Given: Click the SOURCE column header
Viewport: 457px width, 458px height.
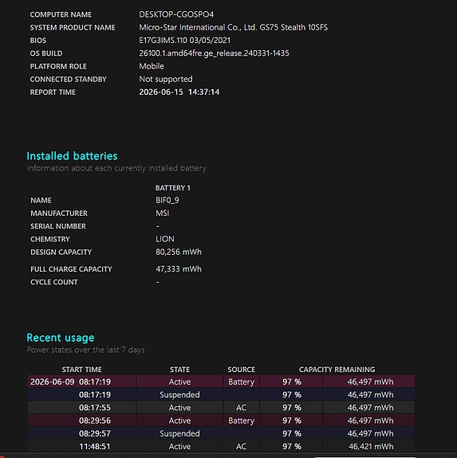Looking at the screenshot, I should pos(241,370).
